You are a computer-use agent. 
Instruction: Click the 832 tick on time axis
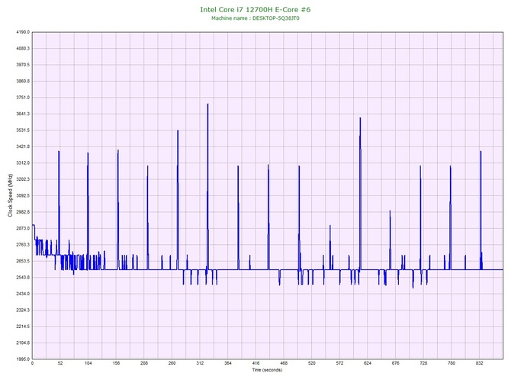point(480,363)
